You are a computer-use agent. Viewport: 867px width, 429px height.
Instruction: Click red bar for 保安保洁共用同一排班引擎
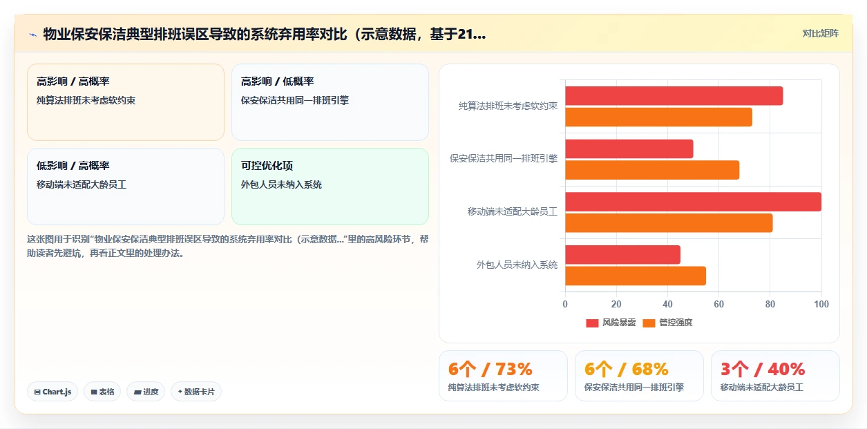[629, 149]
